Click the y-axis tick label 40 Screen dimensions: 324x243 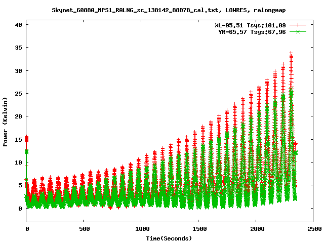pyautogui.click(x=18, y=25)
